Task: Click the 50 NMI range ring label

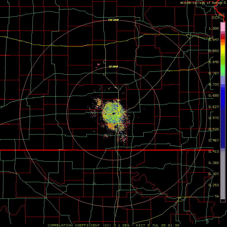Action: coord(113,67)
